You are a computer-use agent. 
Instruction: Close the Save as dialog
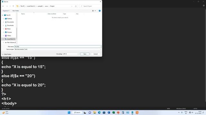point(100,2)
